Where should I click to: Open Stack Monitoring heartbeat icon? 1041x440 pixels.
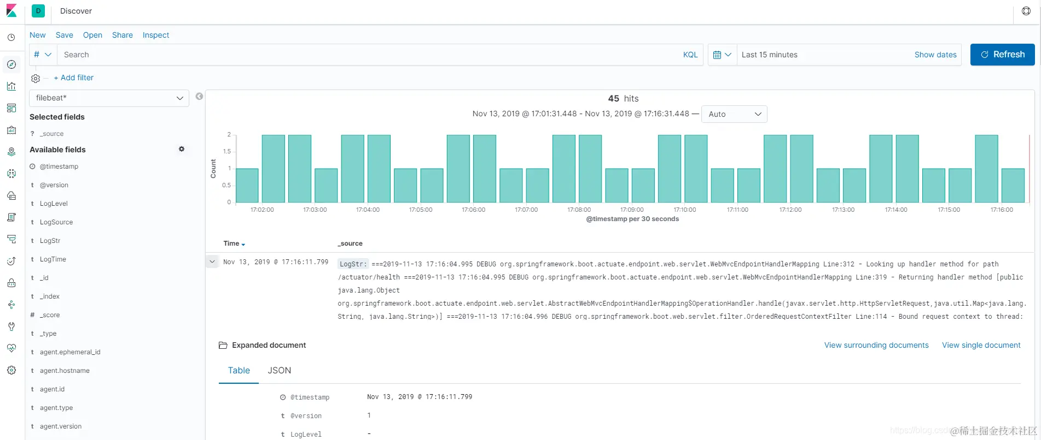tap(11, 348)
